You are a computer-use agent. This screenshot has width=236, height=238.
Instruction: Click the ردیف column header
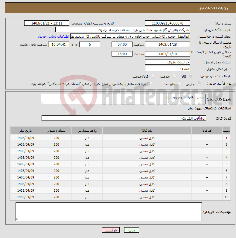[x=226, y=131]
